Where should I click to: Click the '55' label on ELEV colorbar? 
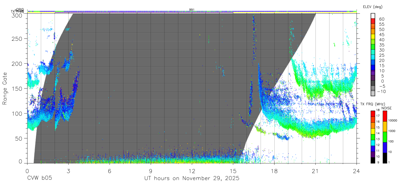[x=381, y=24]
